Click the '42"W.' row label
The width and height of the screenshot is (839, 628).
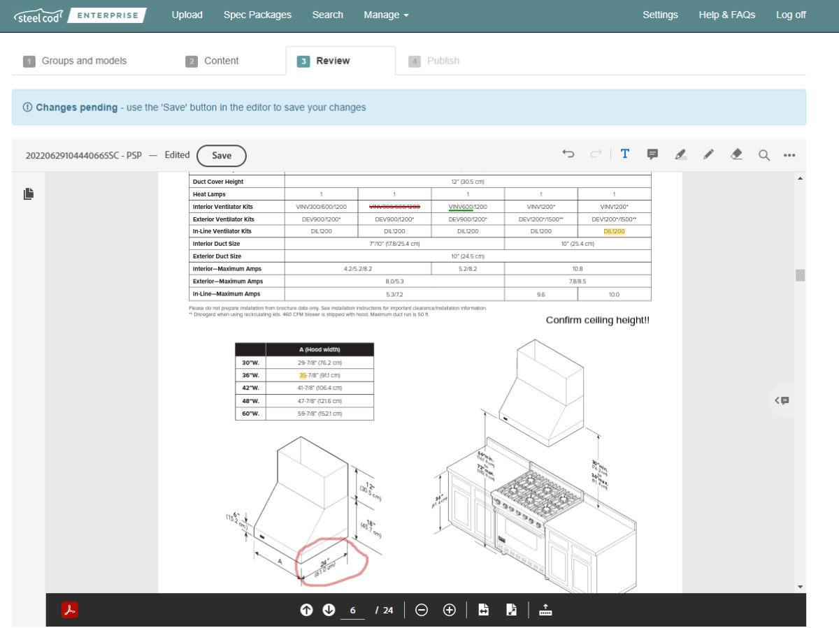(x=250, y=388)
